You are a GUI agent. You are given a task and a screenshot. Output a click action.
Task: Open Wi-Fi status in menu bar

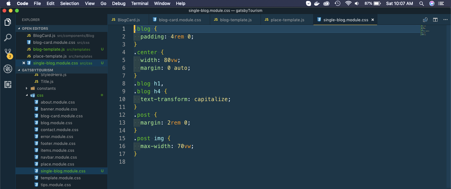[x=348, y=3]
